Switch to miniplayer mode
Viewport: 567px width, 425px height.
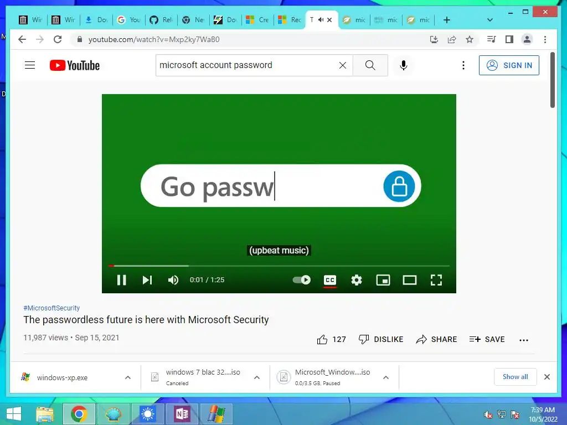[383, 280]
